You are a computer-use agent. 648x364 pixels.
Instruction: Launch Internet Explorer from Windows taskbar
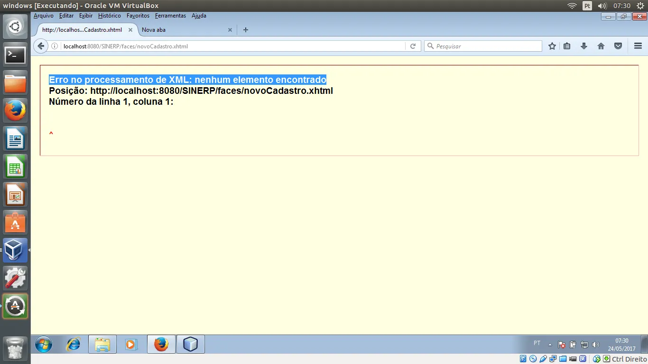[x=73, y=344]
